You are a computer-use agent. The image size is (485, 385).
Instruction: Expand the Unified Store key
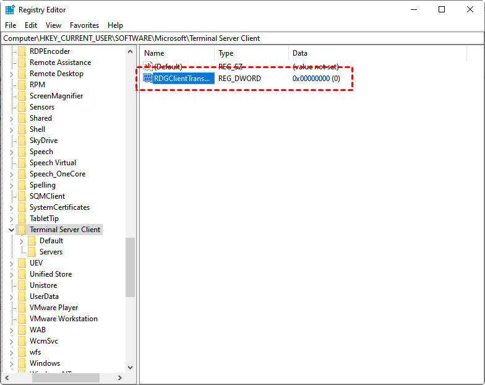[x=11, y=275]
